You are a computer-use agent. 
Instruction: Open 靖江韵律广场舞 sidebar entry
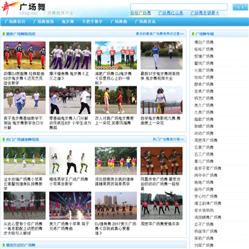(x=207, y=203)
